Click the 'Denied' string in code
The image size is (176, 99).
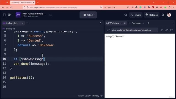[34, 40]
